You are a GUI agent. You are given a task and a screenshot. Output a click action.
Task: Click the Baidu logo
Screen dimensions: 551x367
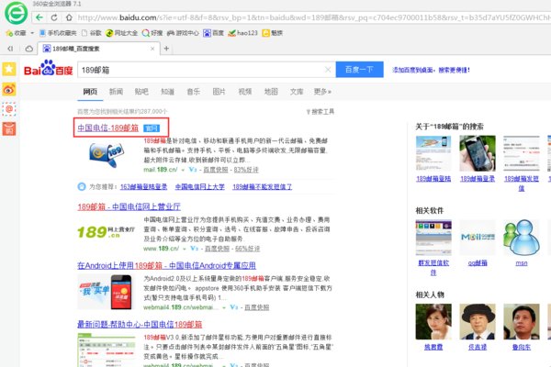point(48,70)
